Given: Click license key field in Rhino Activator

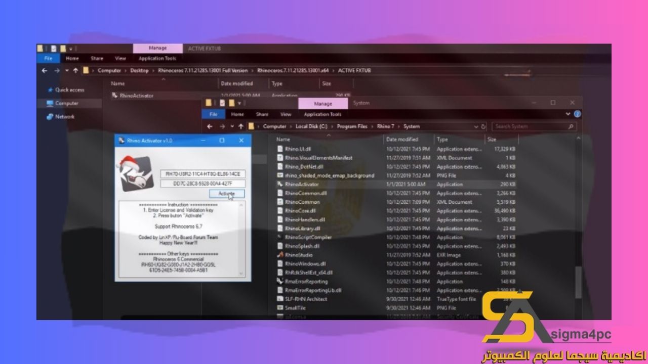Looking at the screenshot, I should (x=202, y=174).
